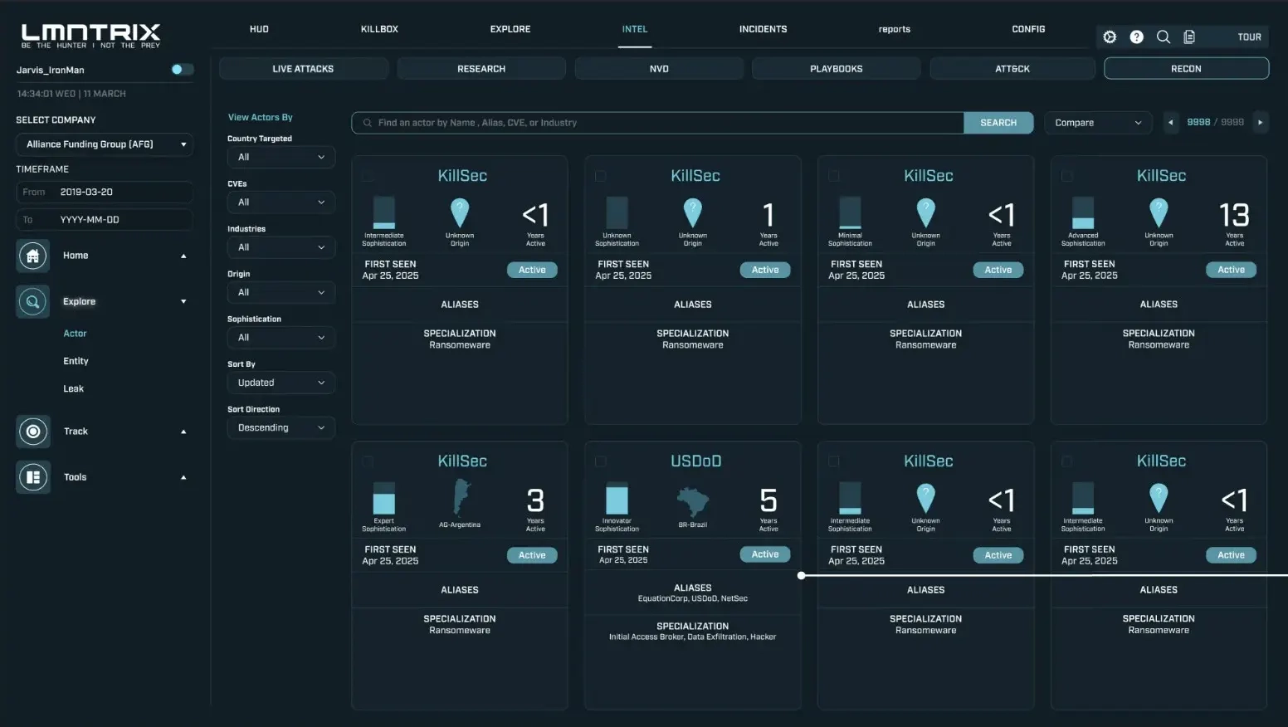The width and height of the screenshot is (1288, 727).
Task: Open the Compare dropdown
Action: coord(1099,123)
